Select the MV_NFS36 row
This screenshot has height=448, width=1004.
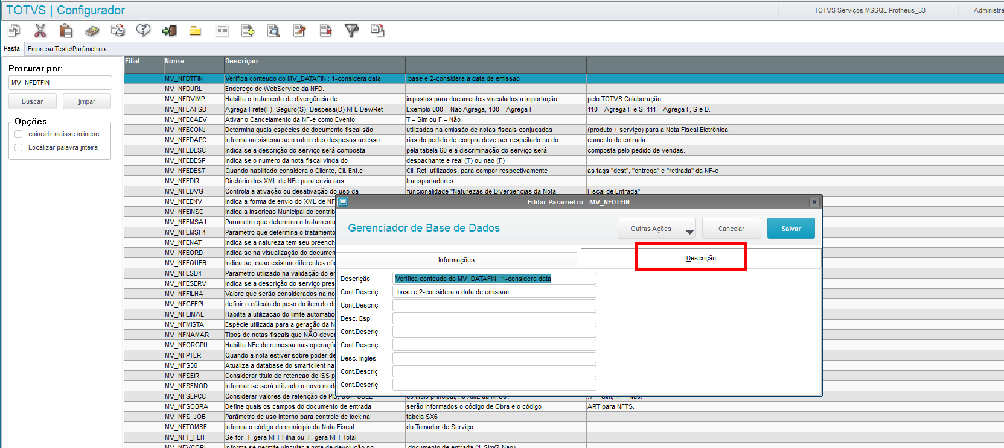[229, 365]
